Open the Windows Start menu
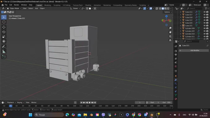The image size is (210, 118). click(x=30, y=115)
